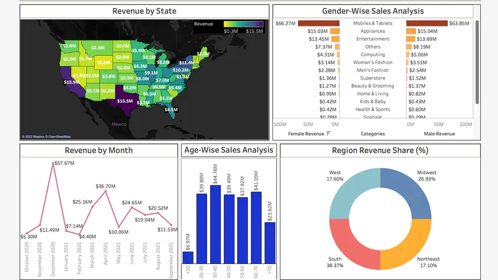
Task: Click the Revenue by State title
Action: pos(144,11)
